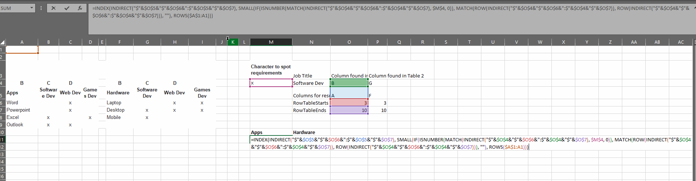Click the purple-highlighted value 10 cell
696x181 pixels.
tap(349, 110)
